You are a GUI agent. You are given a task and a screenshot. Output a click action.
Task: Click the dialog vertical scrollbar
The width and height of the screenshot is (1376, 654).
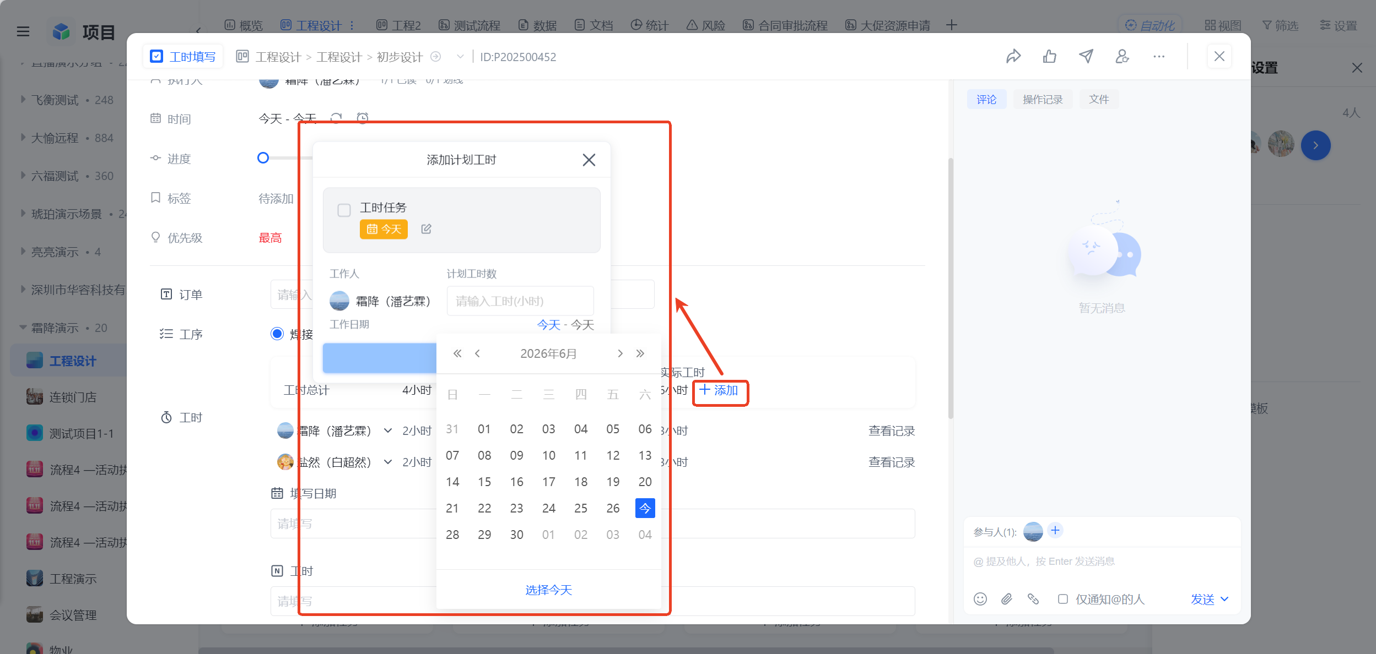[951, 288]
